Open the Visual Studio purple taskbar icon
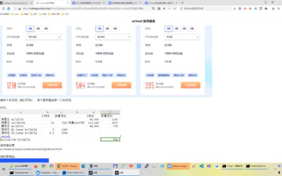282x176 pixels. (x=209, y=166)
